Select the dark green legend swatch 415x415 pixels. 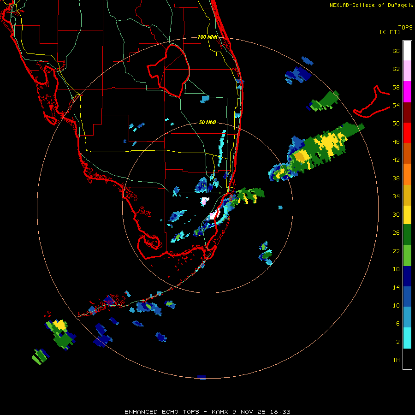[x=407, y=235]
